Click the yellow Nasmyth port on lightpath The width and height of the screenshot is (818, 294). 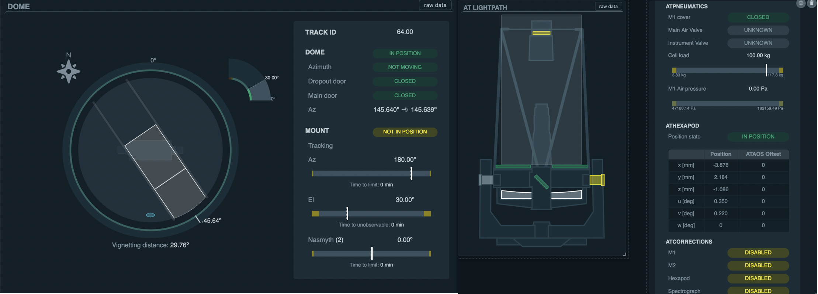[x=596, y=180]
